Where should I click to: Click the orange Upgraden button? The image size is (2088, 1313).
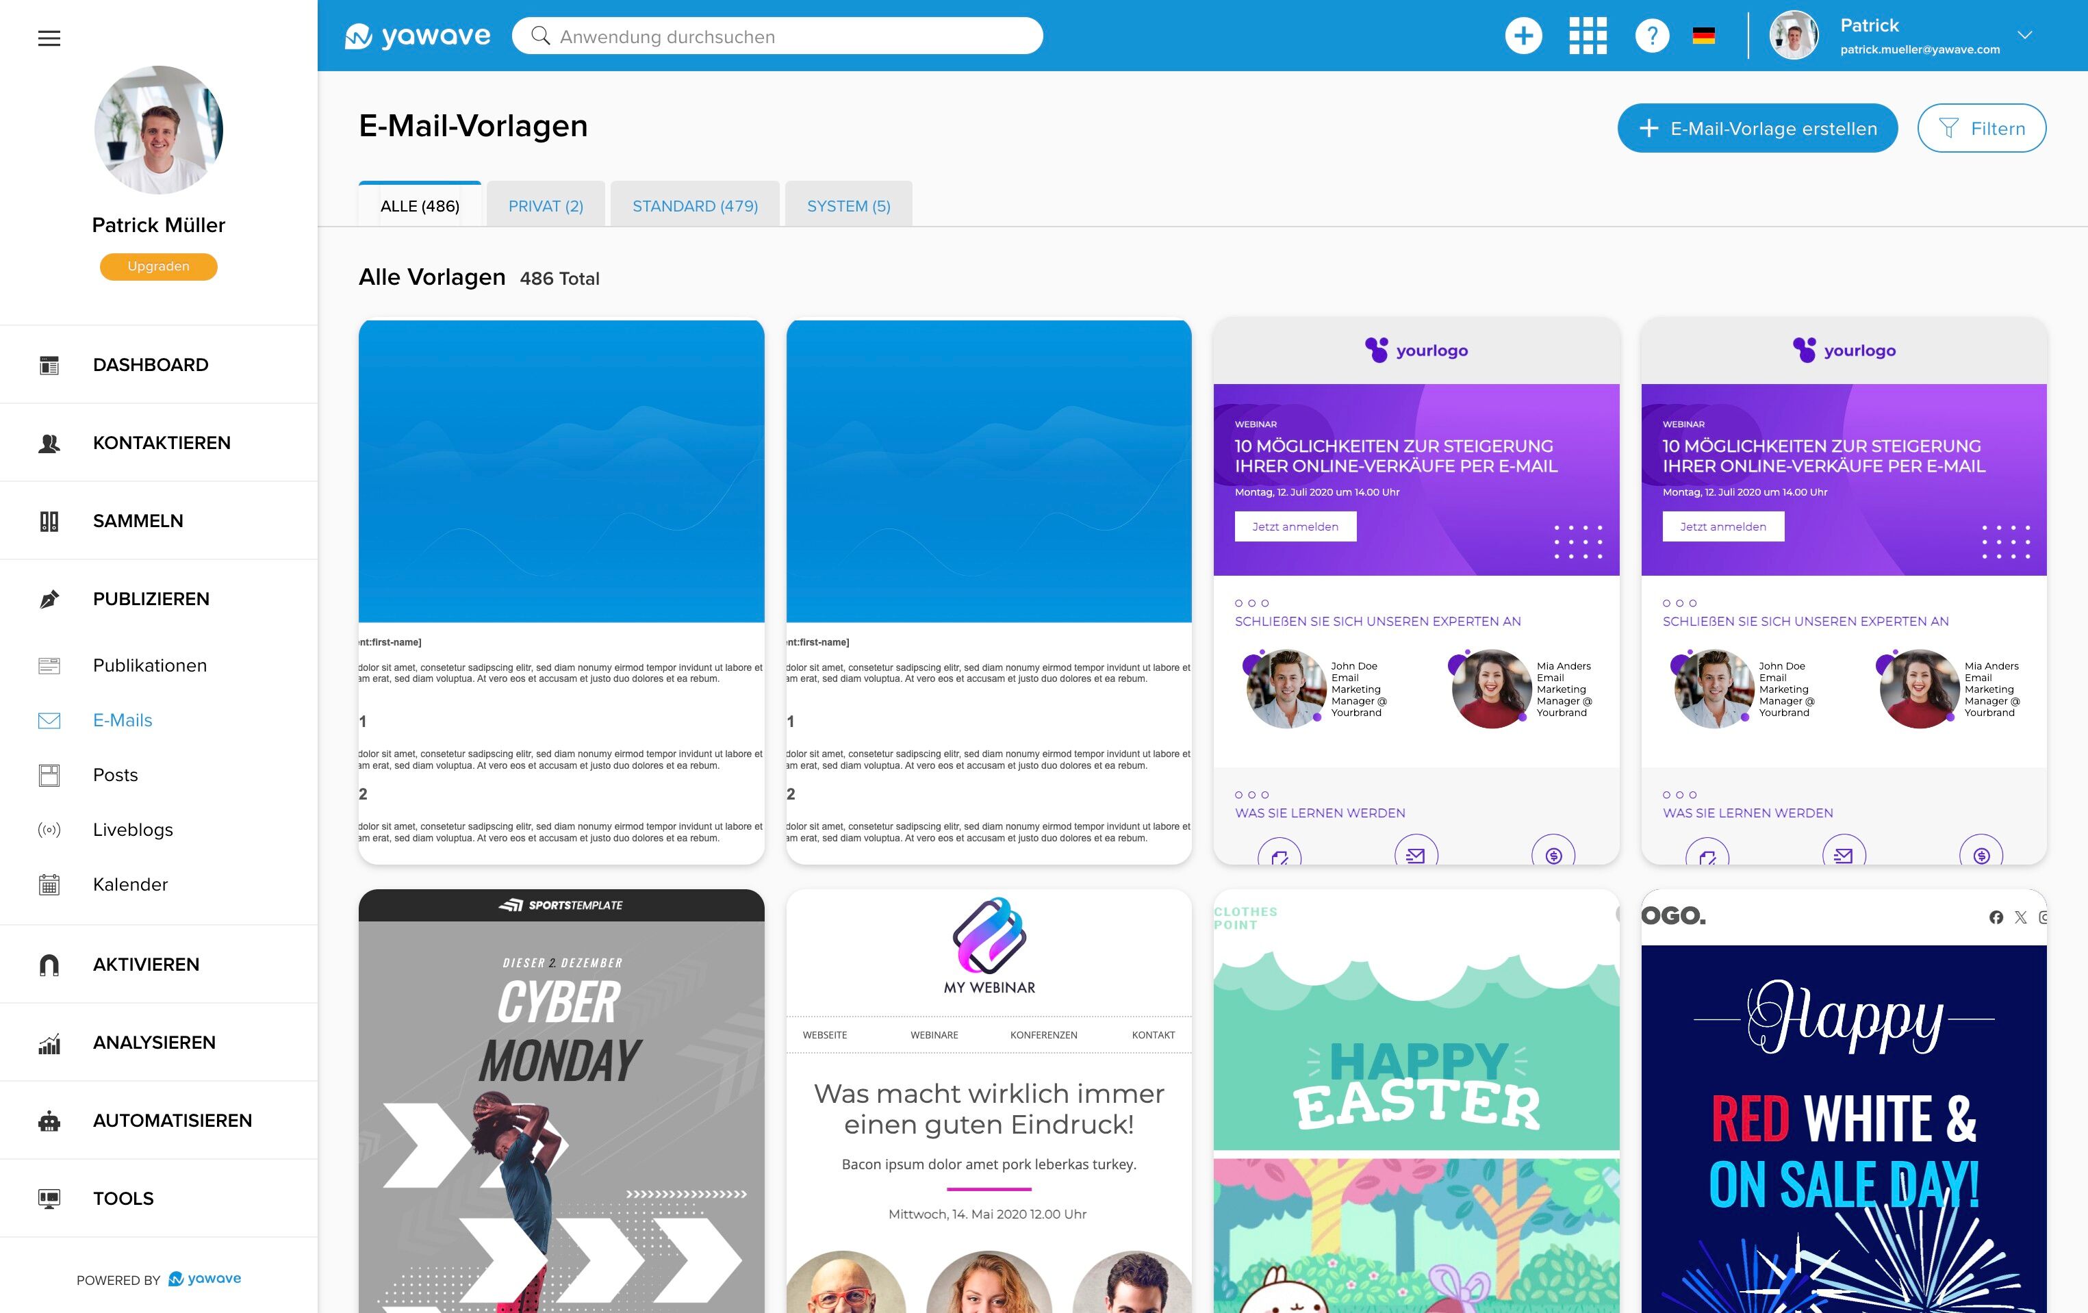point(158,266)
